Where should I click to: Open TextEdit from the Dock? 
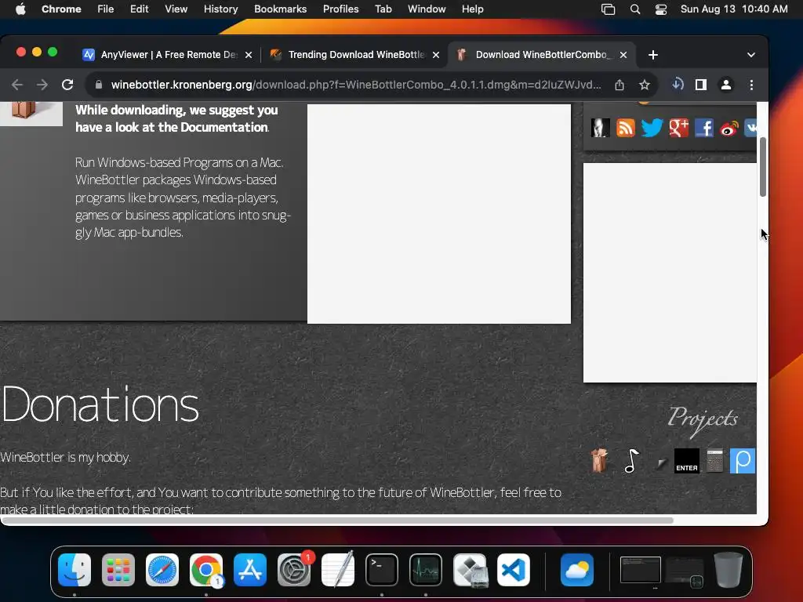point(338,569)
